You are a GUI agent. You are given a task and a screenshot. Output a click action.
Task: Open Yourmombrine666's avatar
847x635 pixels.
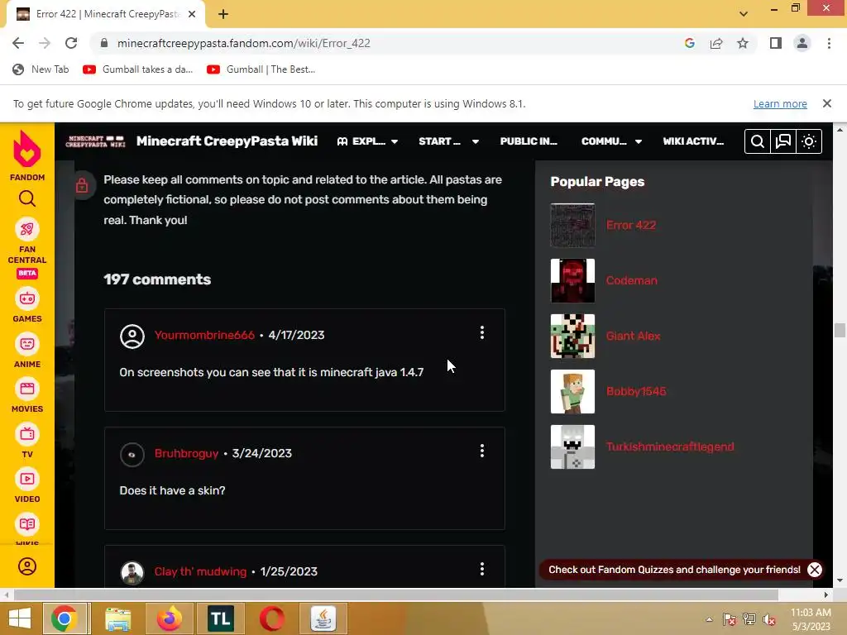coord(132,337)
